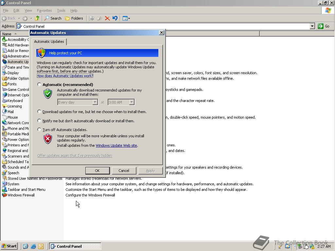Open the Every day schedule dropdown
Screen dimensions: 335x251
pyautogui.click(x=78, y=102)
